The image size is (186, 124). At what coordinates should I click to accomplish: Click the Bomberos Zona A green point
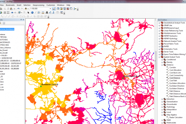coord(123,78)
